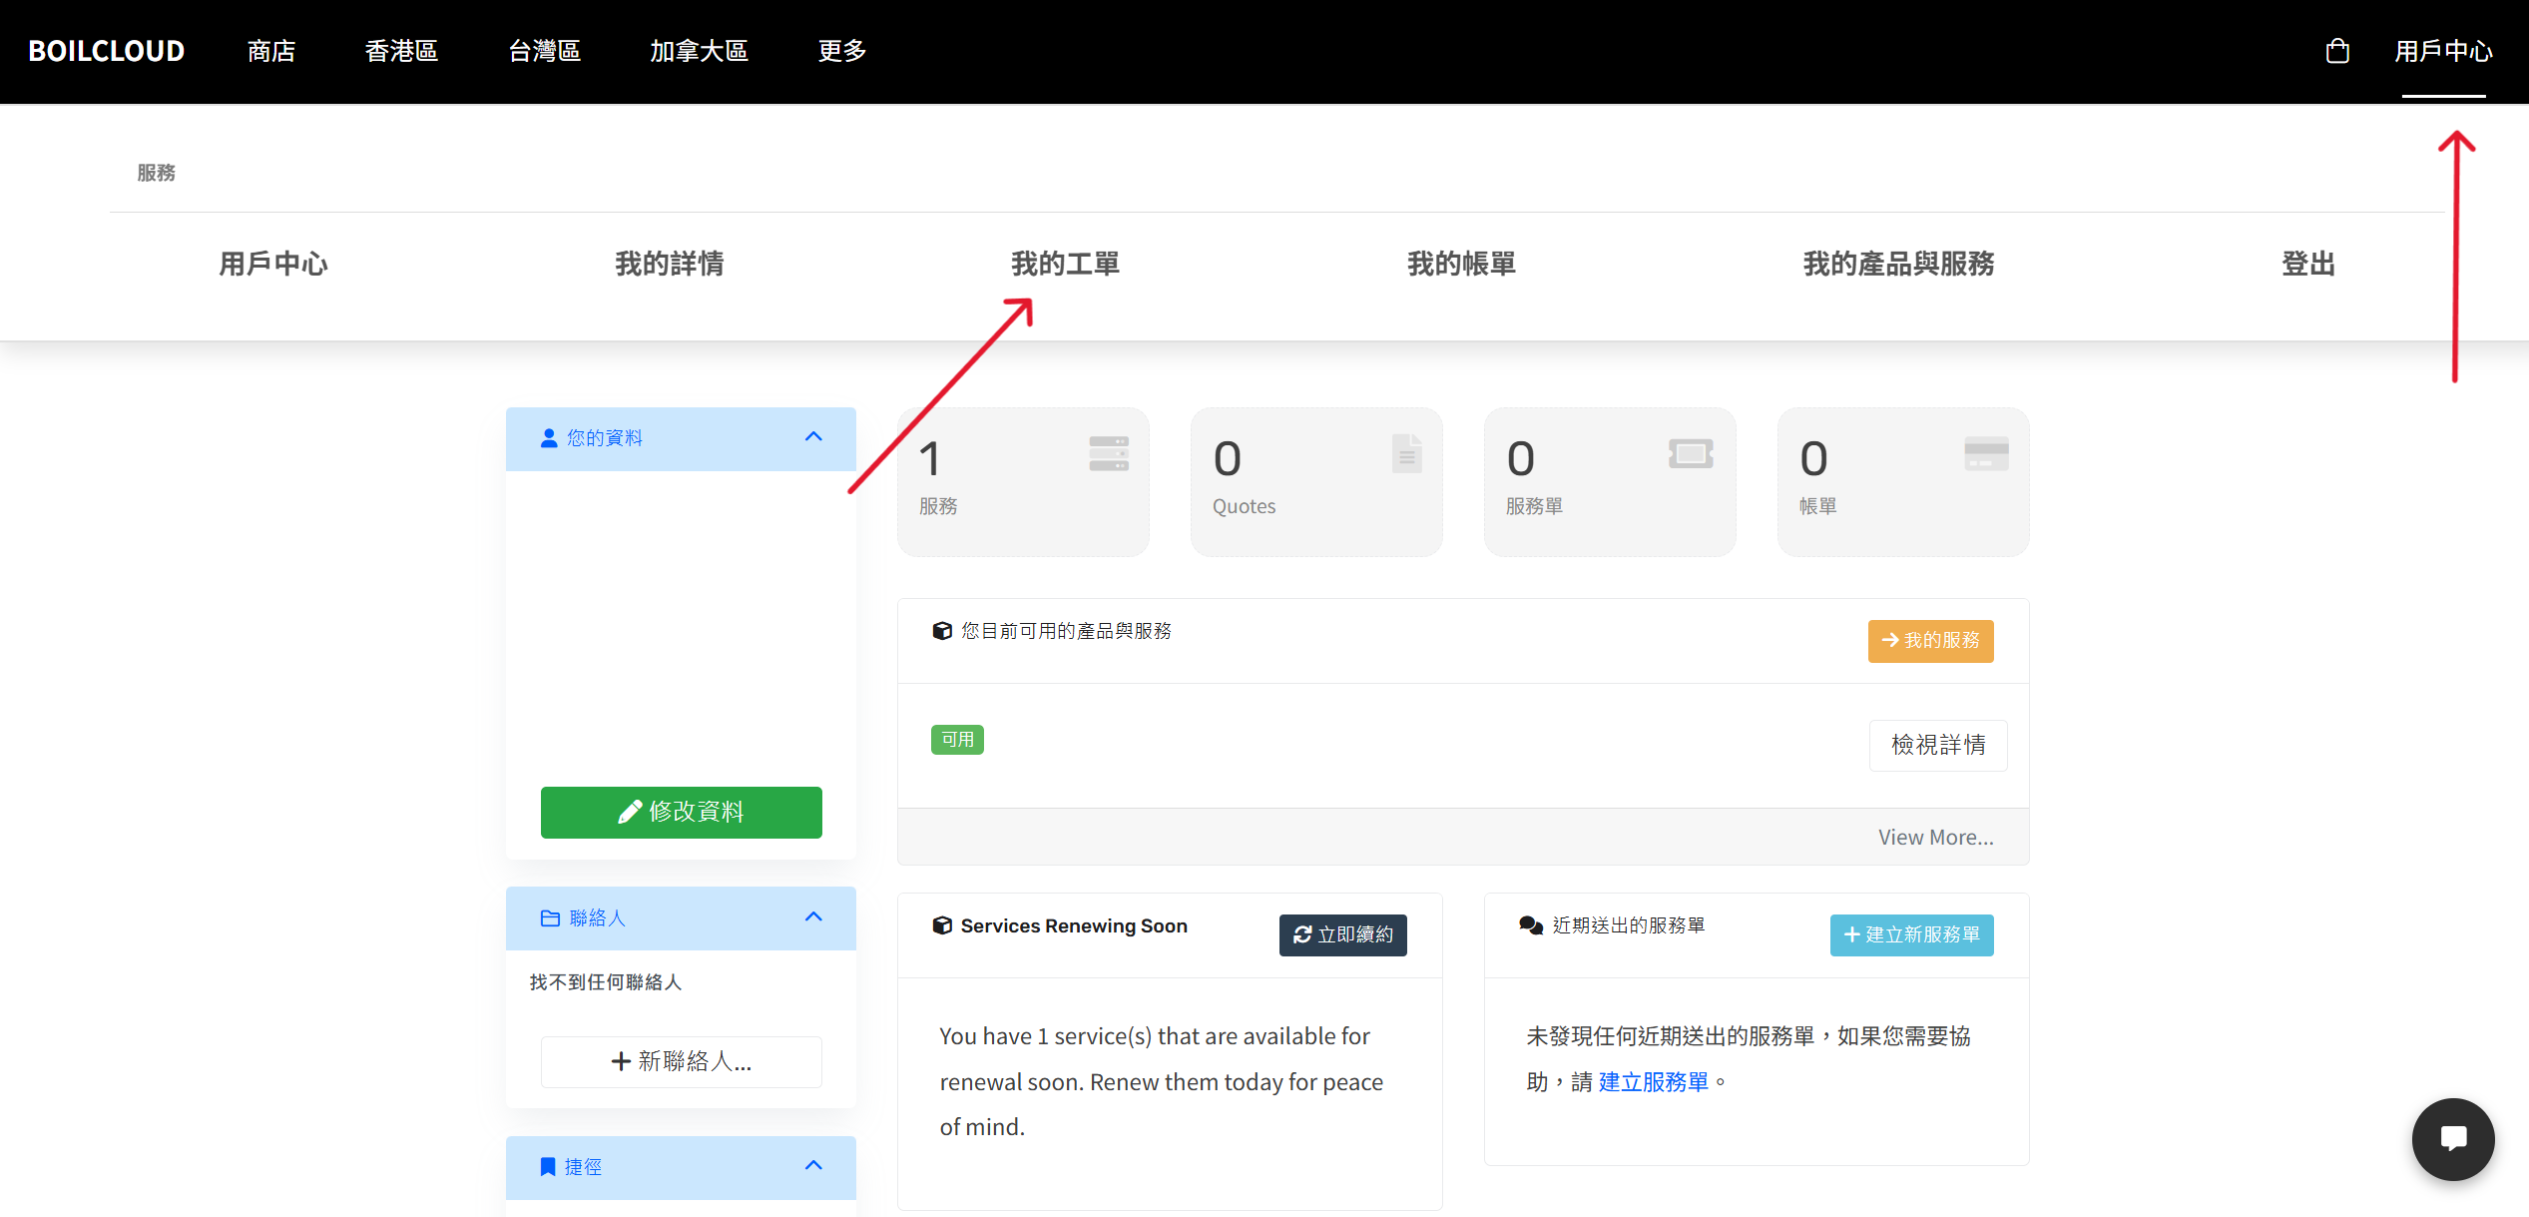This screenshot has width=2529, height=1217.
Task: Click the ticket icon on 服務單 card
Action: (1691, 453)
